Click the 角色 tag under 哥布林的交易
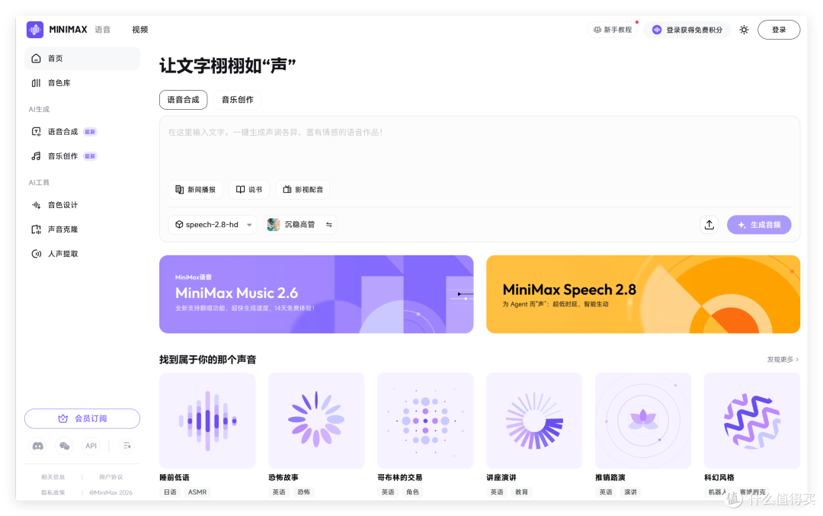The width and height of the screenshot is (823, 516). click(412, 492)
